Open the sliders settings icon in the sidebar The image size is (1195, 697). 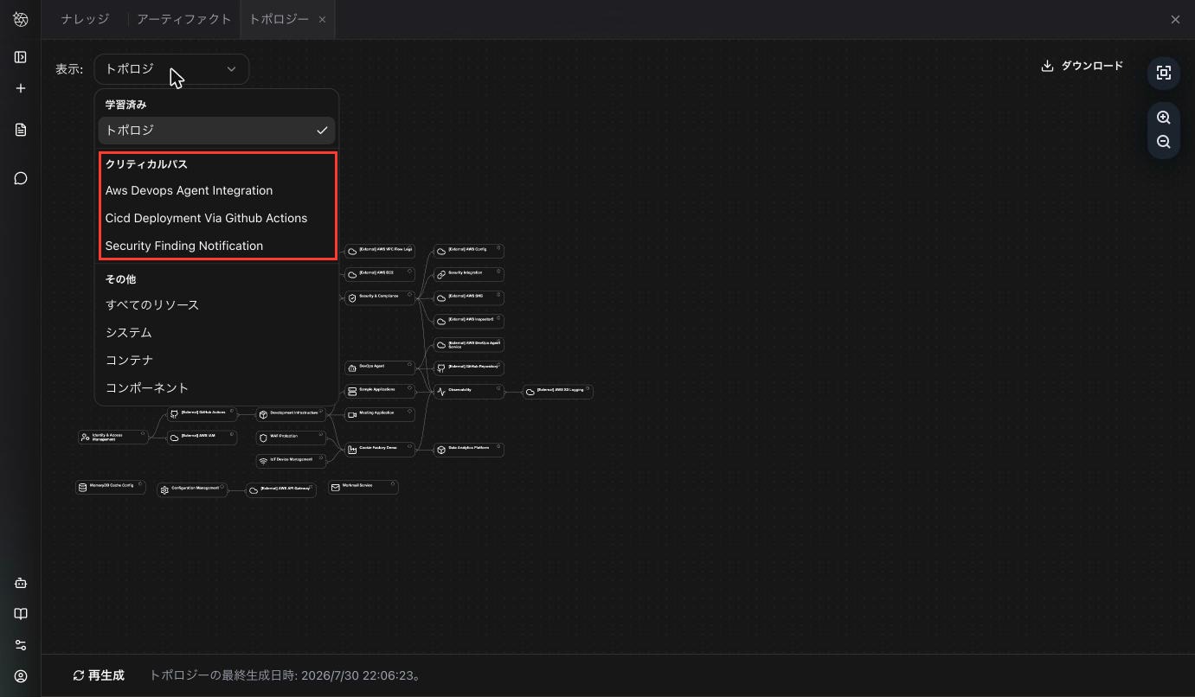(21, 645)
